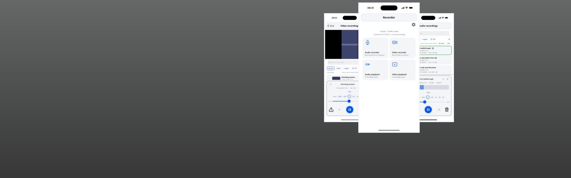The height and width of the screenshot is (178, 571).
Task: Focus search field in Audio recordings
Action: 434,33
